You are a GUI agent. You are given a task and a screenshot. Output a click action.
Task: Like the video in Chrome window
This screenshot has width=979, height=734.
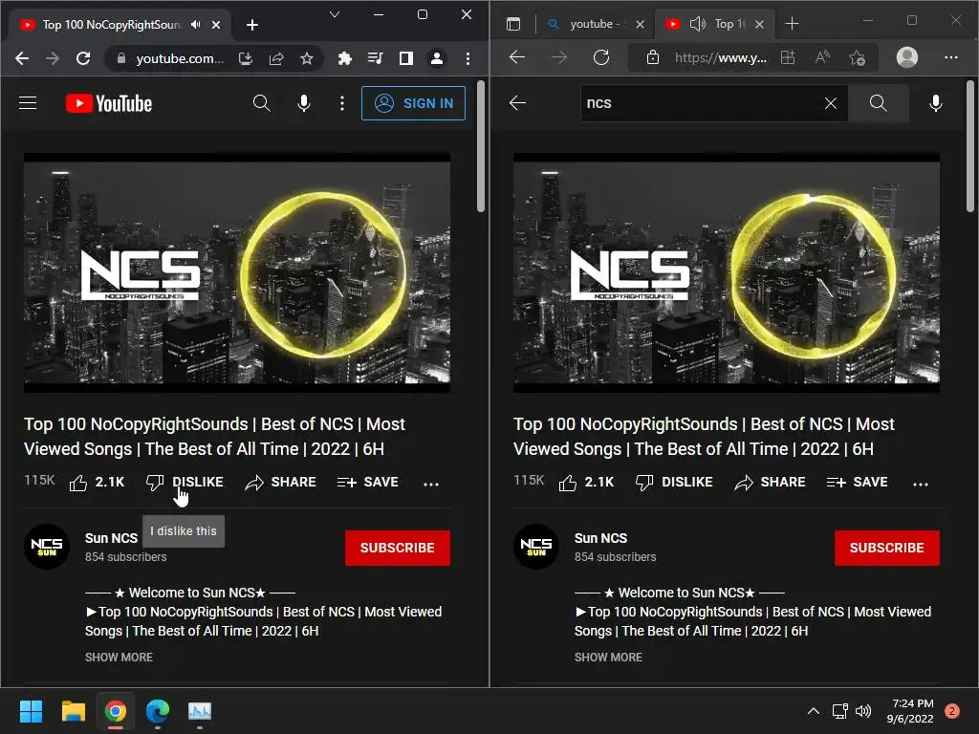coord(97,482)
